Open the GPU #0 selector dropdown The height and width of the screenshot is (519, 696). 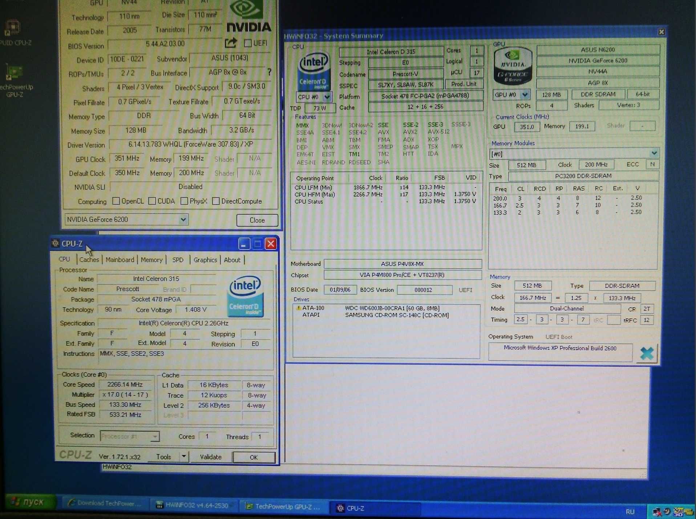tap(525, 95)
